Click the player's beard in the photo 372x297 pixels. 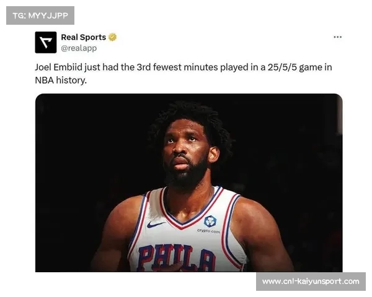[x=186, y=176]
